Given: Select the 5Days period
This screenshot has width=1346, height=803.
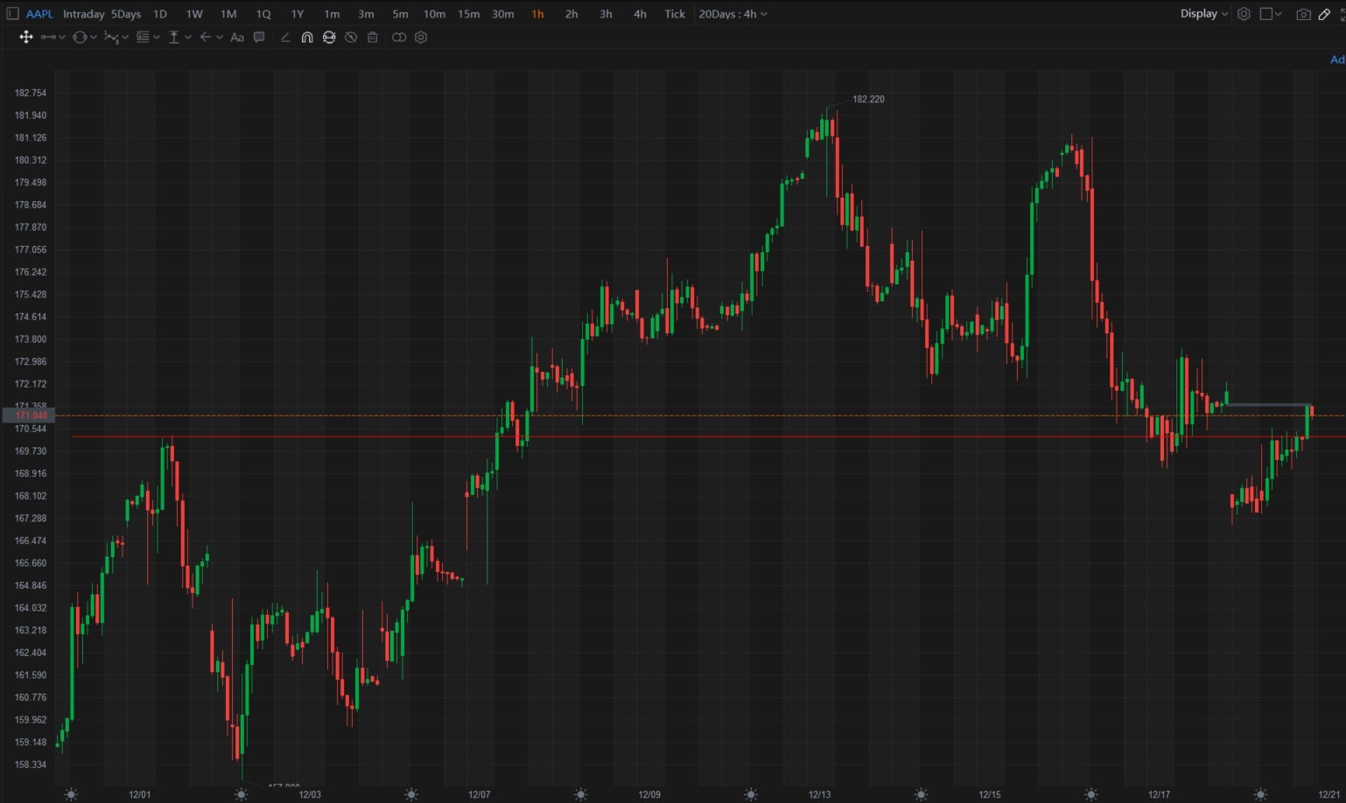Looking at the screenshot, I should [126, 14].
